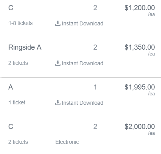161x154 pixels.
Task: Open the Ringside A ticket listing
Action: 80,58
